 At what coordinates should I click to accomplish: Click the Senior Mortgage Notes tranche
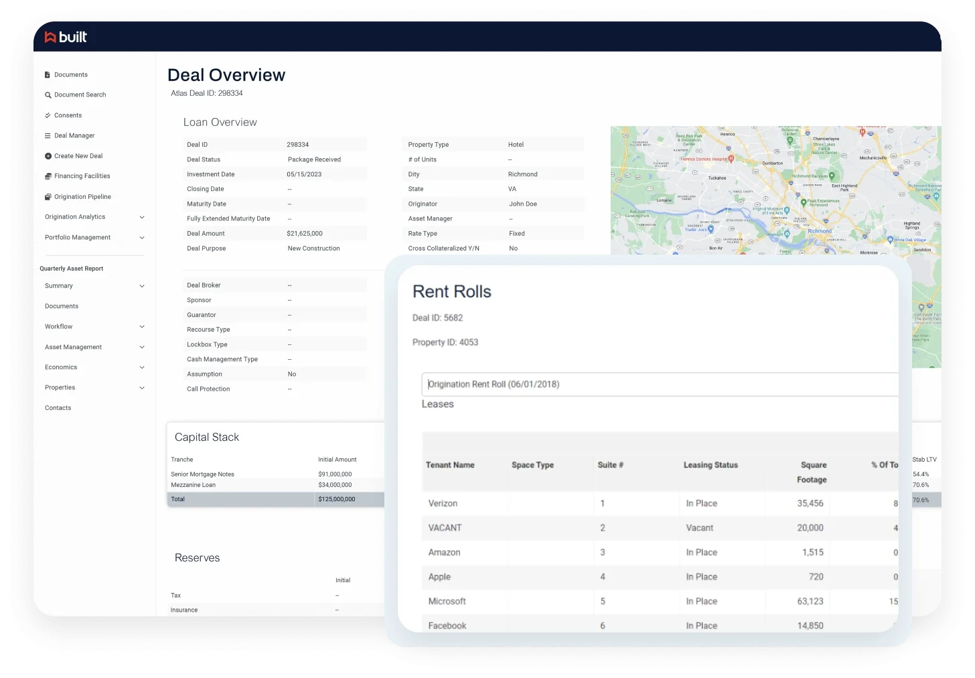[x=202, y=474]
